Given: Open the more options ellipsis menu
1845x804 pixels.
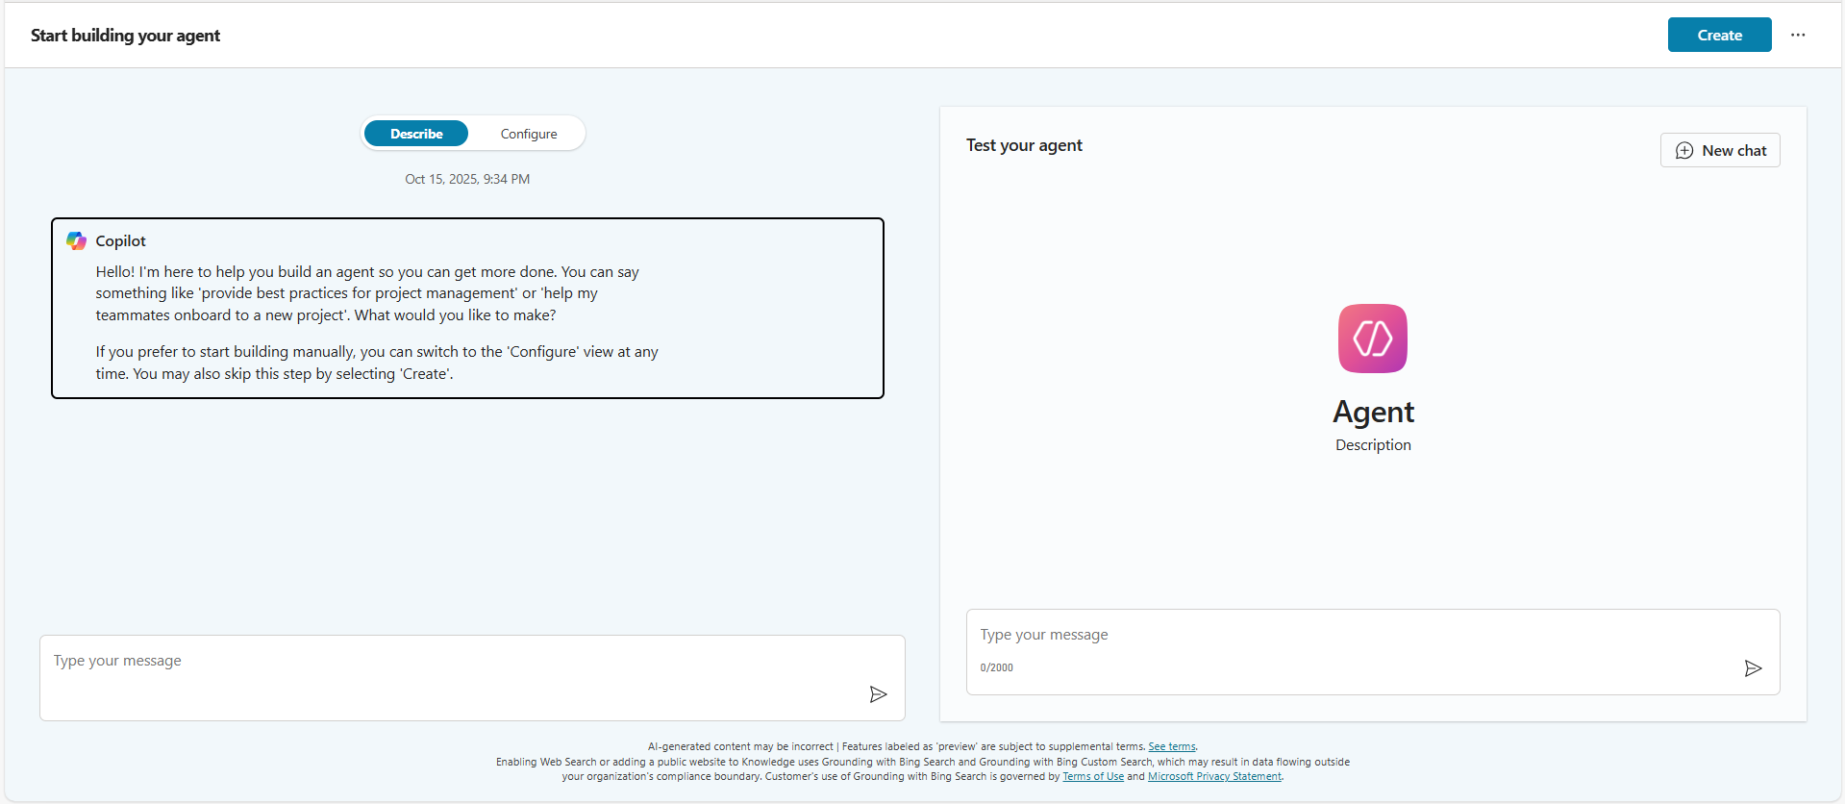Looking at the screenshot, I should click(1797, 36).
